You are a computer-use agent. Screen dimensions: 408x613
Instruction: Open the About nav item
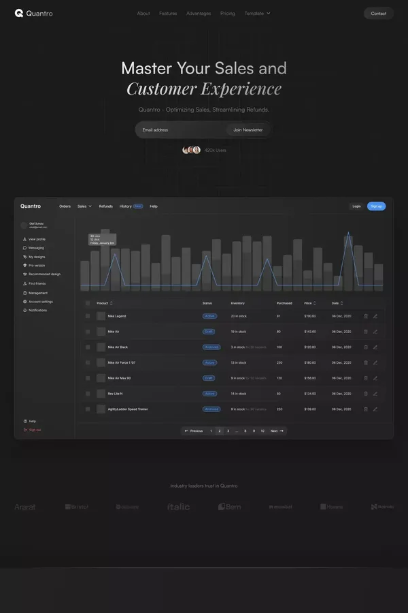point(143,14)
